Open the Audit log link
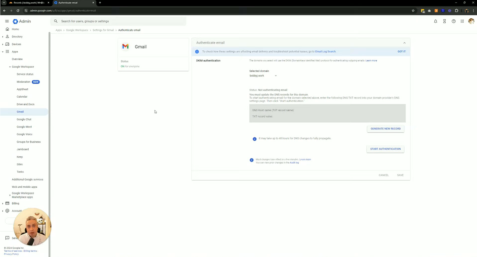 click(294, 163)
